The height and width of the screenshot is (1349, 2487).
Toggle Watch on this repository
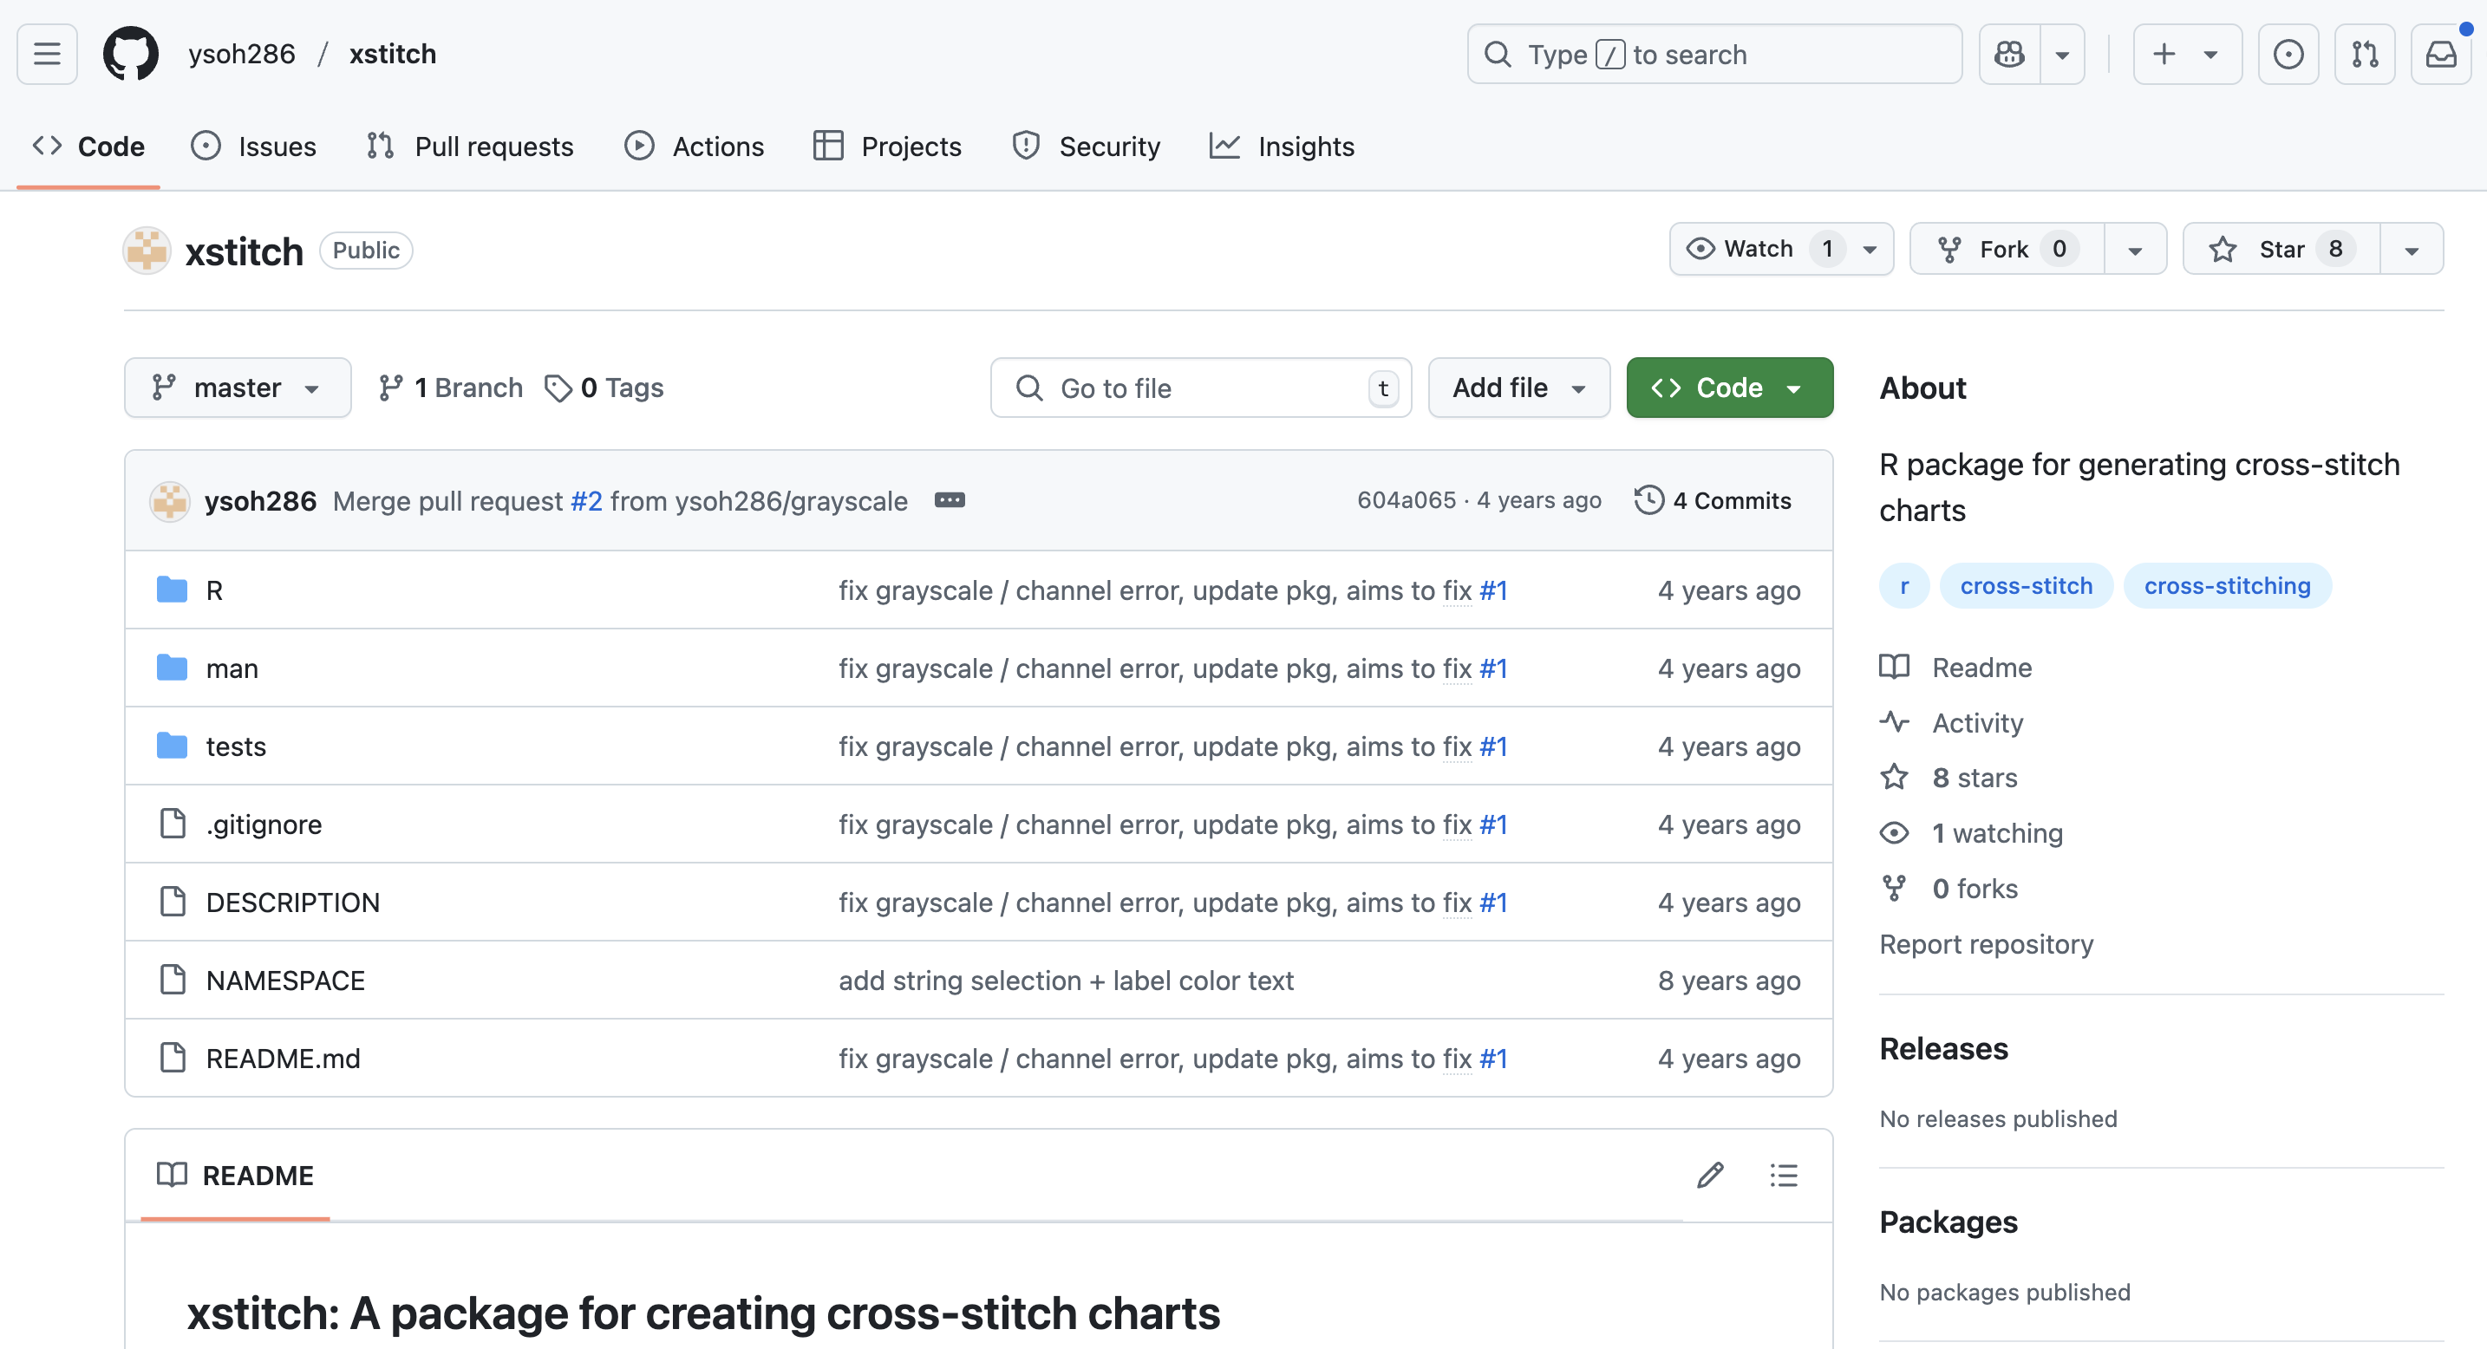[x=1759, y=249]
